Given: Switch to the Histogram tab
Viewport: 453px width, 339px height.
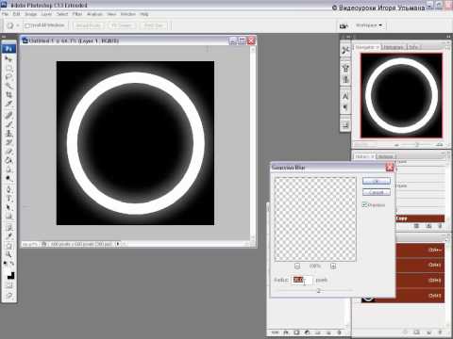Looking at the screenshot, I should tap(393, 47).
